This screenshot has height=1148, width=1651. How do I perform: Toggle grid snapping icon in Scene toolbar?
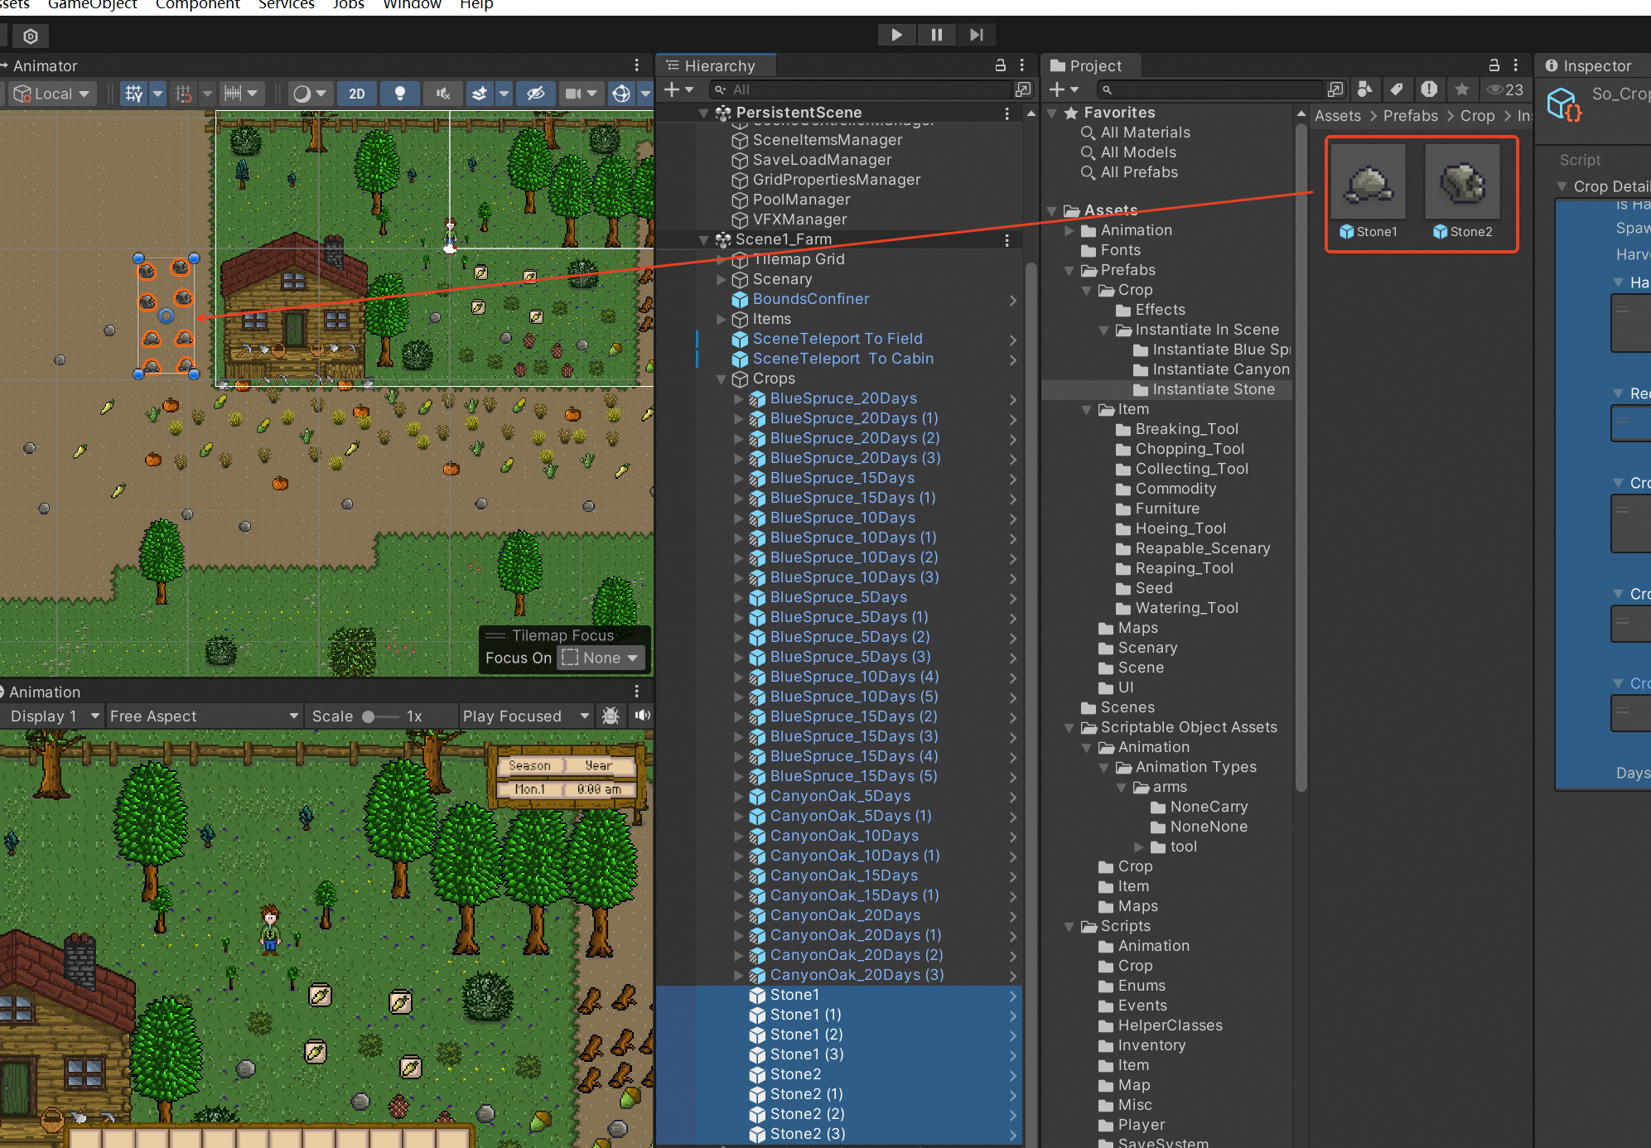click(x=134, y=94)
